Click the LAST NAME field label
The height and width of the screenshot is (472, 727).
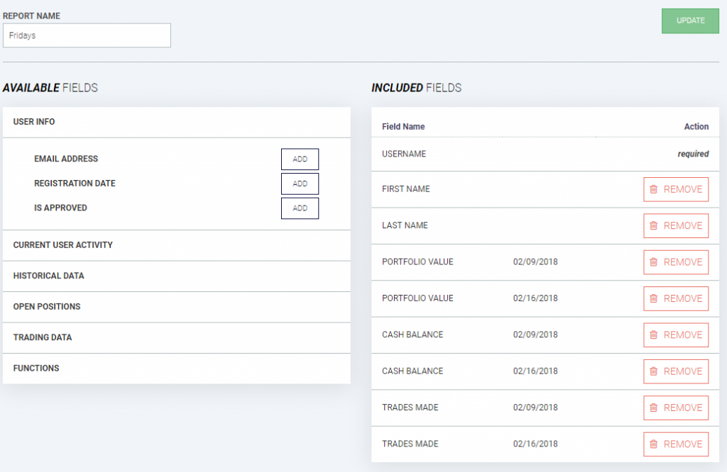405,225
